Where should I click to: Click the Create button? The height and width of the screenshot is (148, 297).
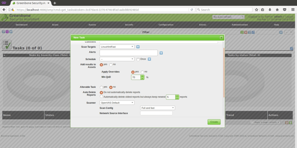pos(214,122)
